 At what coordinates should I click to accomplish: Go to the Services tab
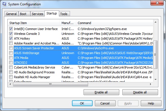[x=37, y=14]
